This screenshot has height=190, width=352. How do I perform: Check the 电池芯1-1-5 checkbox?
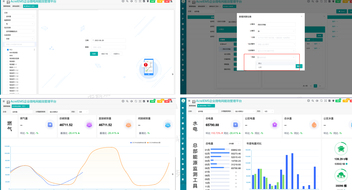coord(8,79)
